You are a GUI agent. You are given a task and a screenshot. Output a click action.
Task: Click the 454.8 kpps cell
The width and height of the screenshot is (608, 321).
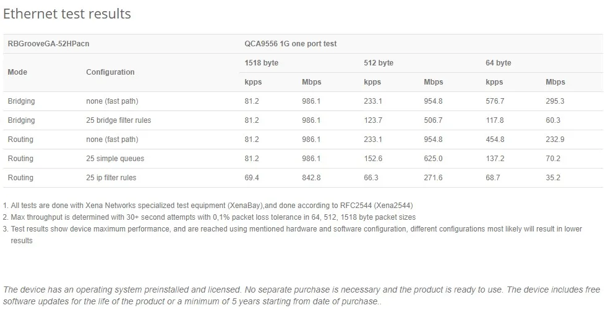point(495,140)
